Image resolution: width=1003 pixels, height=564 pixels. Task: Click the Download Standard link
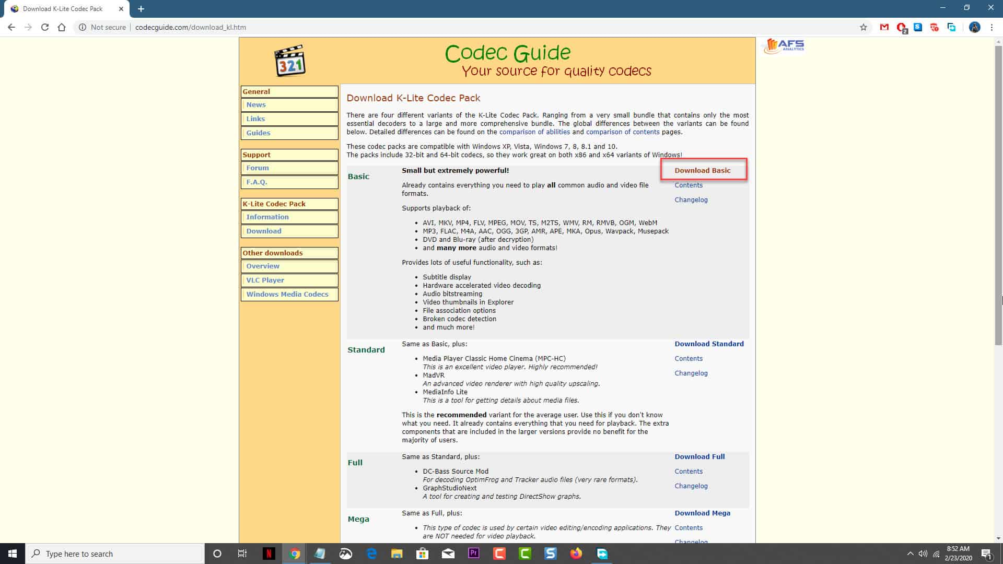point(709,344)
